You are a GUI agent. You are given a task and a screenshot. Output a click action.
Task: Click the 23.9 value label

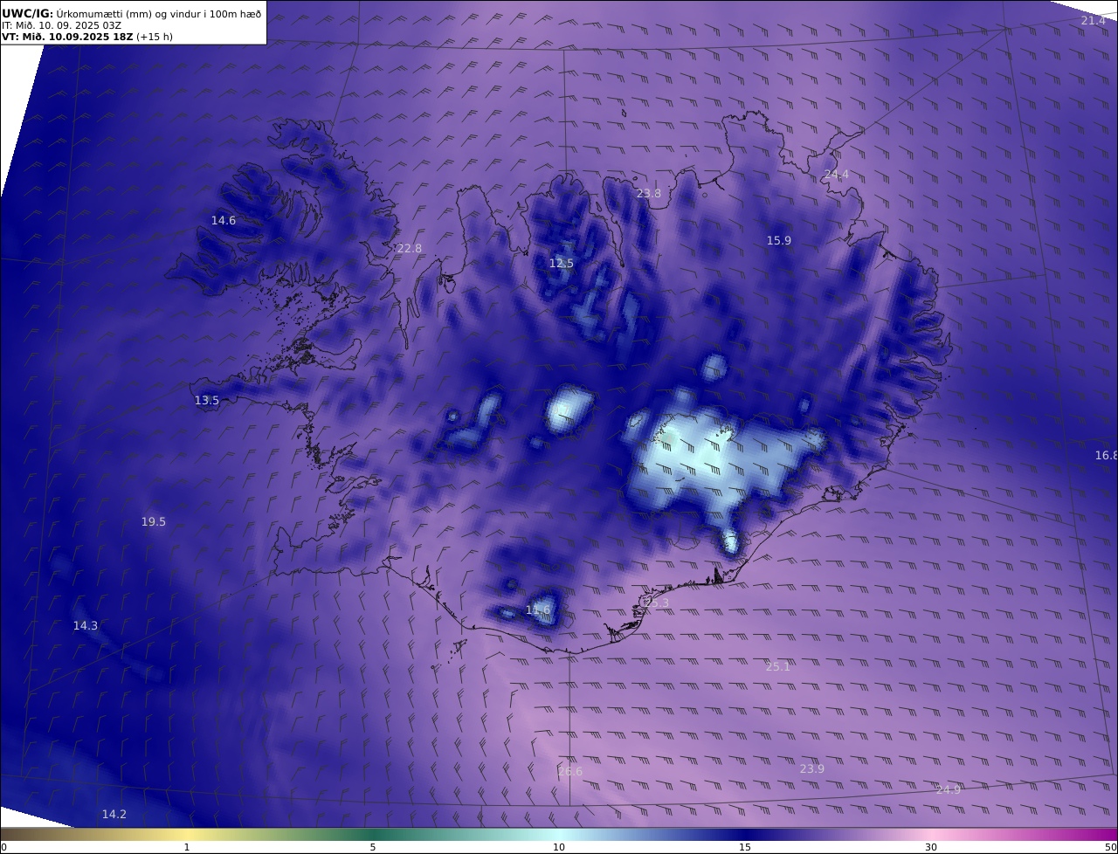click(811, 769)
